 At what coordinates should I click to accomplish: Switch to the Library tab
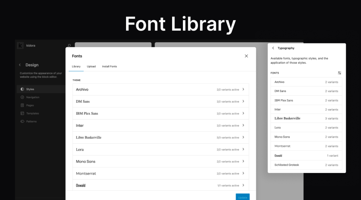[x=76, y=66]
